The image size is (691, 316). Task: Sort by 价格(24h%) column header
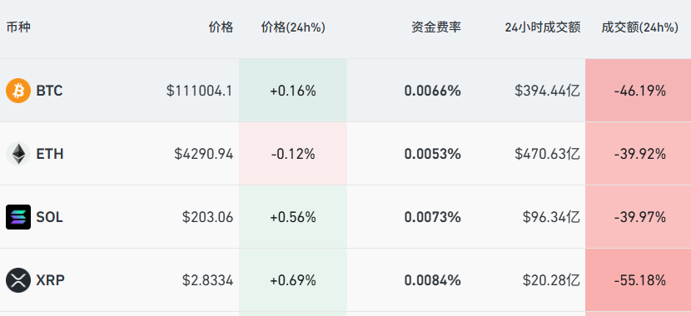coord(293,27)
